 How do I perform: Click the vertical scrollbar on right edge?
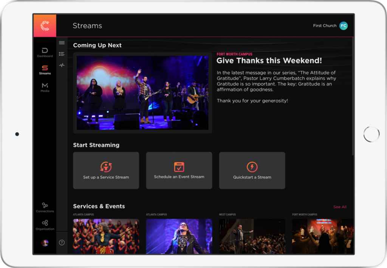pos(353,96)
